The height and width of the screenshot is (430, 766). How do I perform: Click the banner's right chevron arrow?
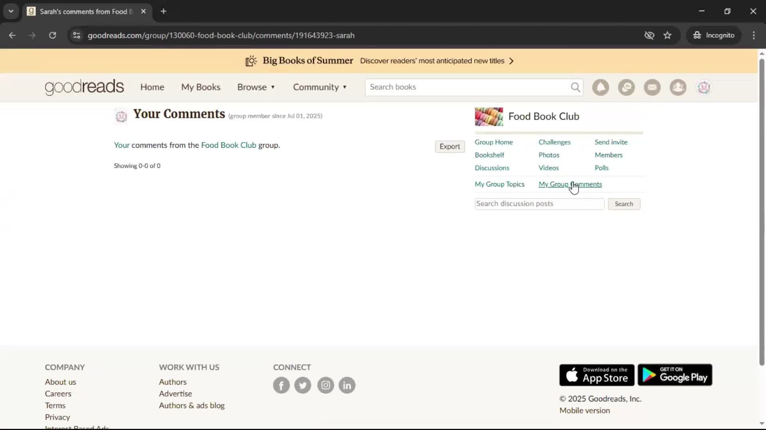coord(511,61)
